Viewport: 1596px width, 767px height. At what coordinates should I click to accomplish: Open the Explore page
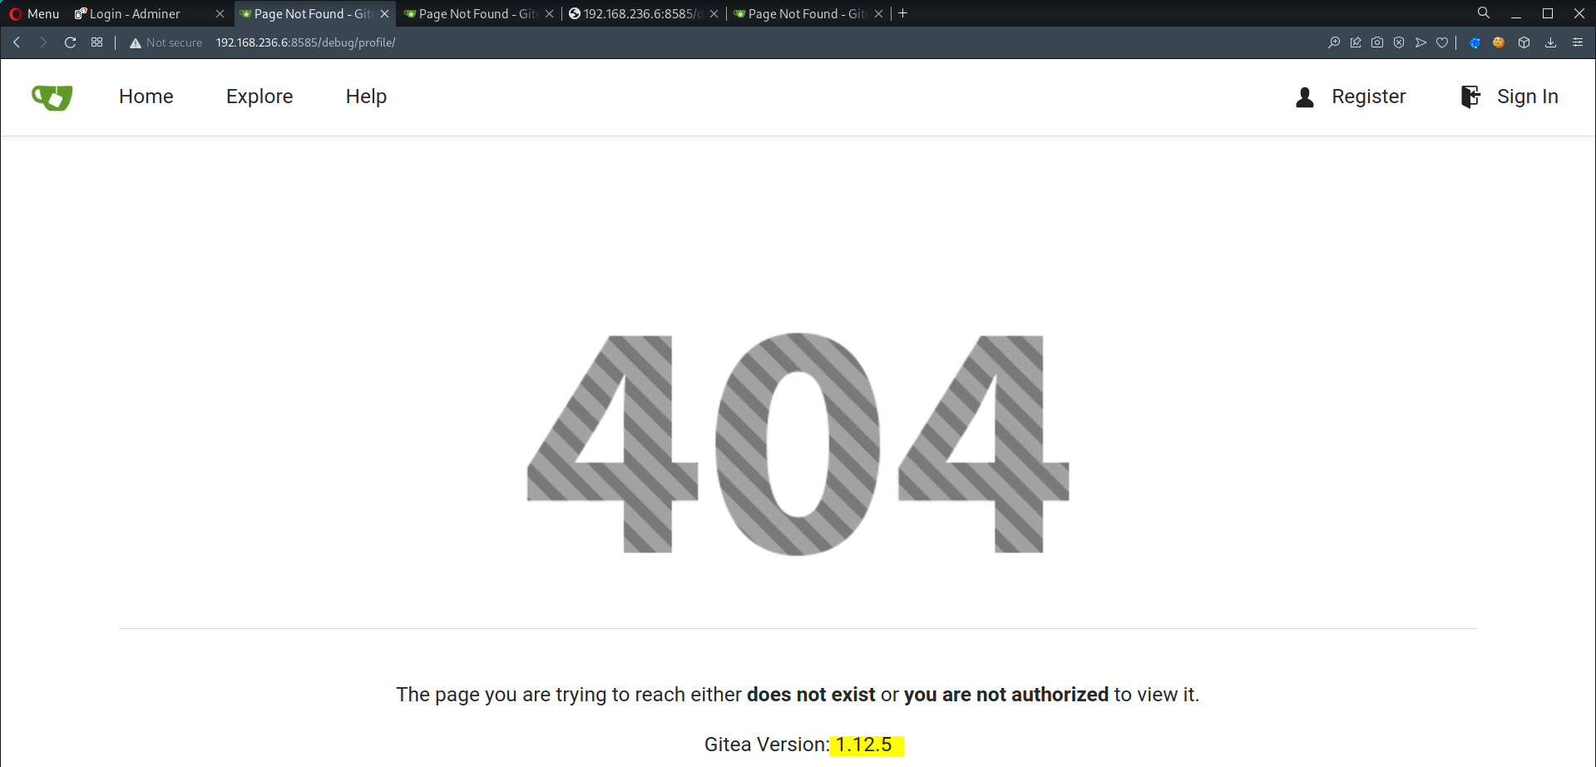coord(259,96)
